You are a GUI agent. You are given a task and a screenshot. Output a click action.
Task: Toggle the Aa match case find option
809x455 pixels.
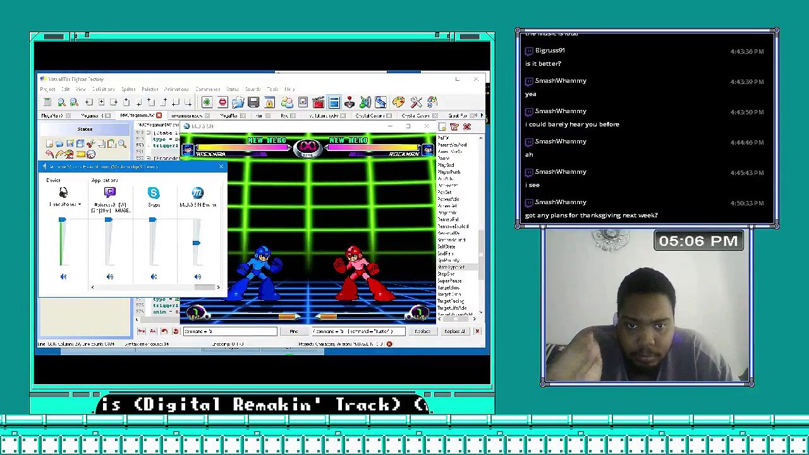pyautogui.click(x=153, y=331)
